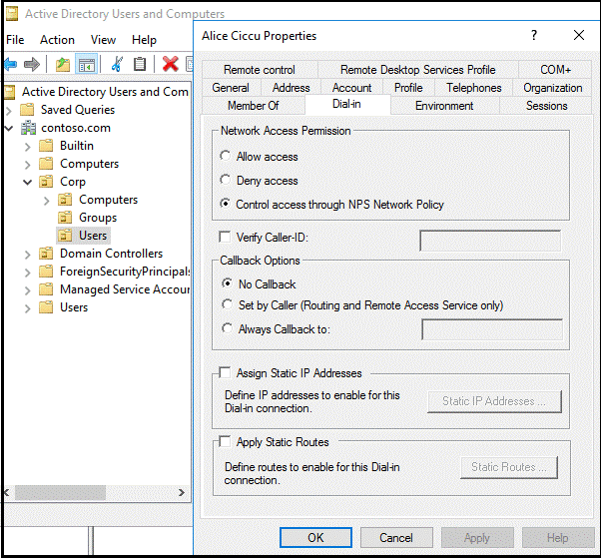
Task: Select the Allow access radio button
Action: pos(225,156)
